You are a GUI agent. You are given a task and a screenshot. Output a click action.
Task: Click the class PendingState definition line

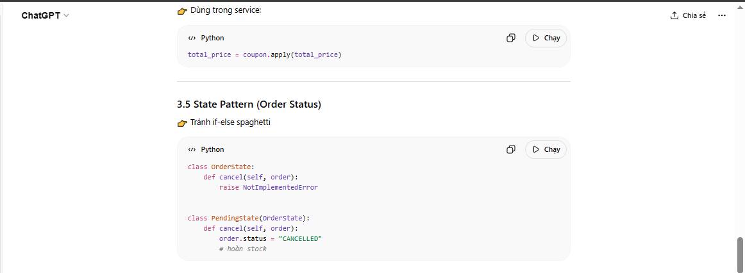tap(248, 218)
